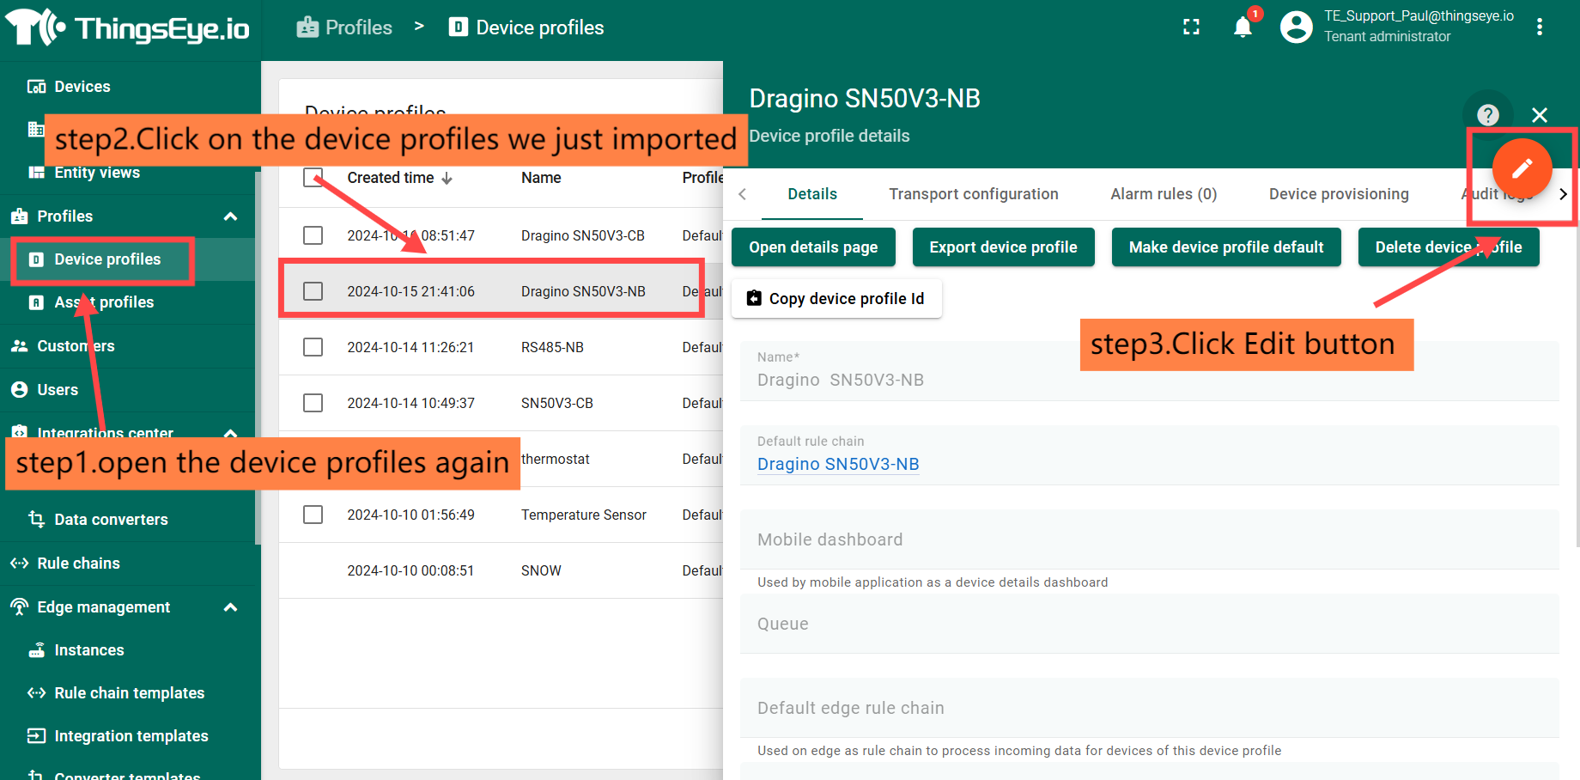Open the user account avatar icon

coord(1296,27)
